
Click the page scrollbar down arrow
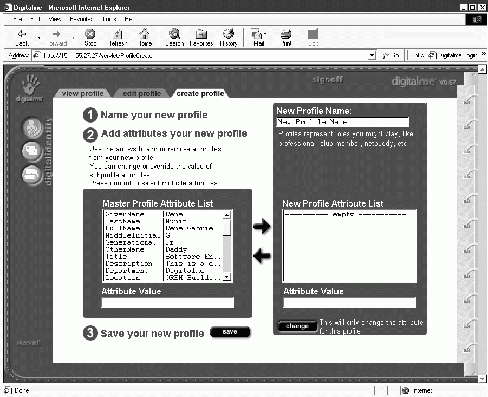pos(482,379)
